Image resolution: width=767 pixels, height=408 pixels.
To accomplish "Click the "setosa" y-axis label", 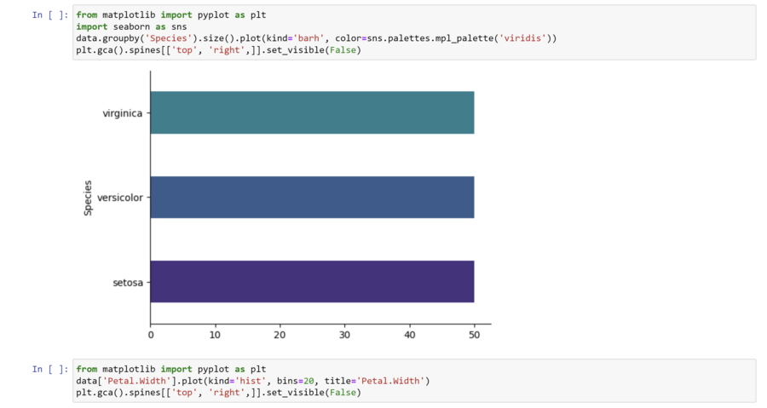I will coord(128,281).
